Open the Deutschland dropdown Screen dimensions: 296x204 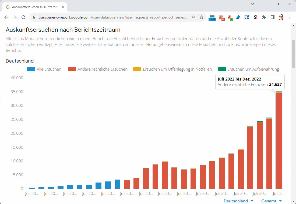238,201
